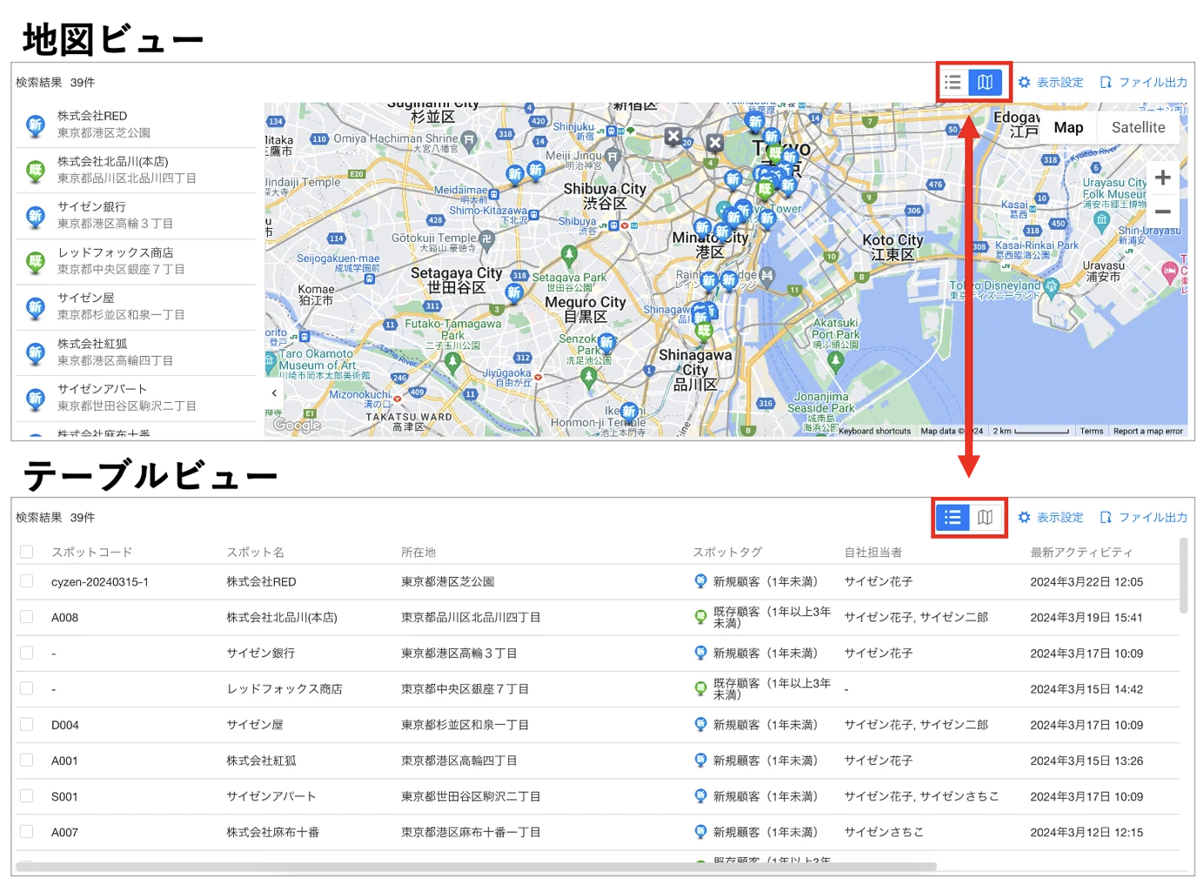The image size is (1204, 886).
Task: Click tag icon in D004 row
Action: [700, 724]
